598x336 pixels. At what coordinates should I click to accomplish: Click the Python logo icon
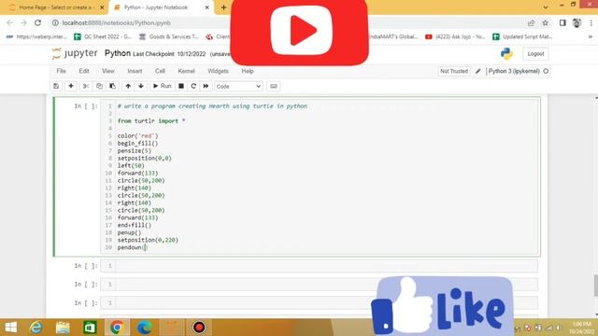click(x=506, y=54)
